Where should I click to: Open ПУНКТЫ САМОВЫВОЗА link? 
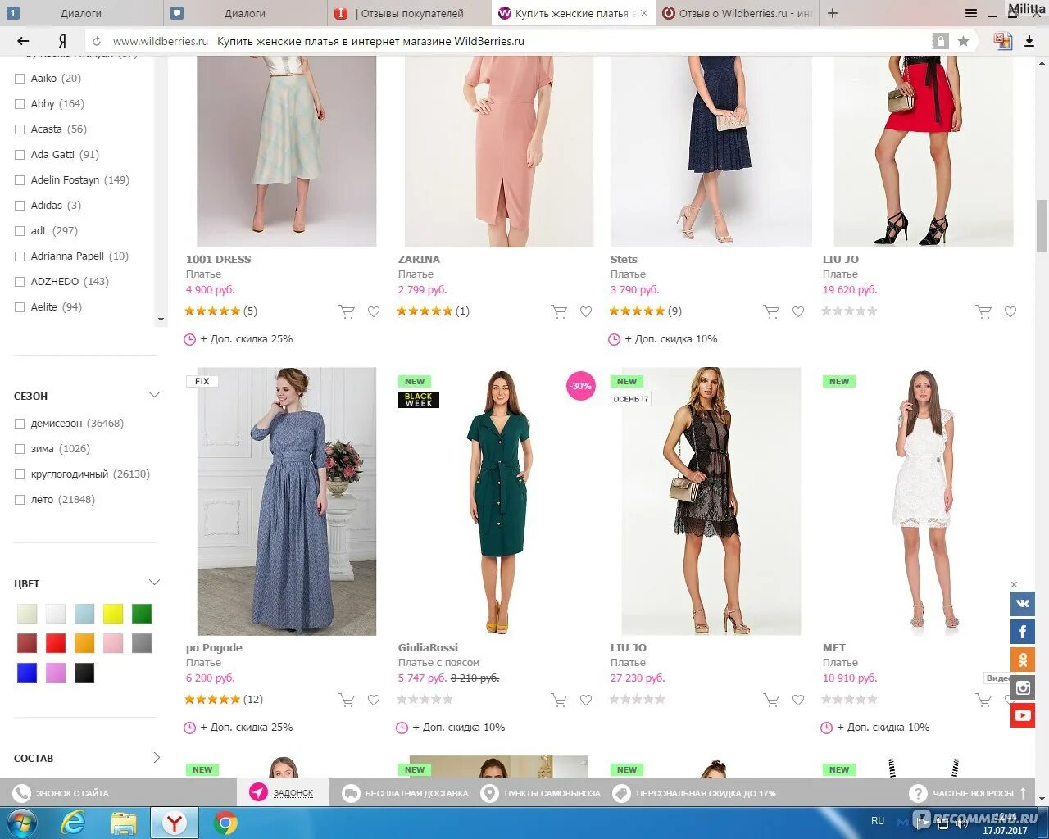tap(541, 793)
